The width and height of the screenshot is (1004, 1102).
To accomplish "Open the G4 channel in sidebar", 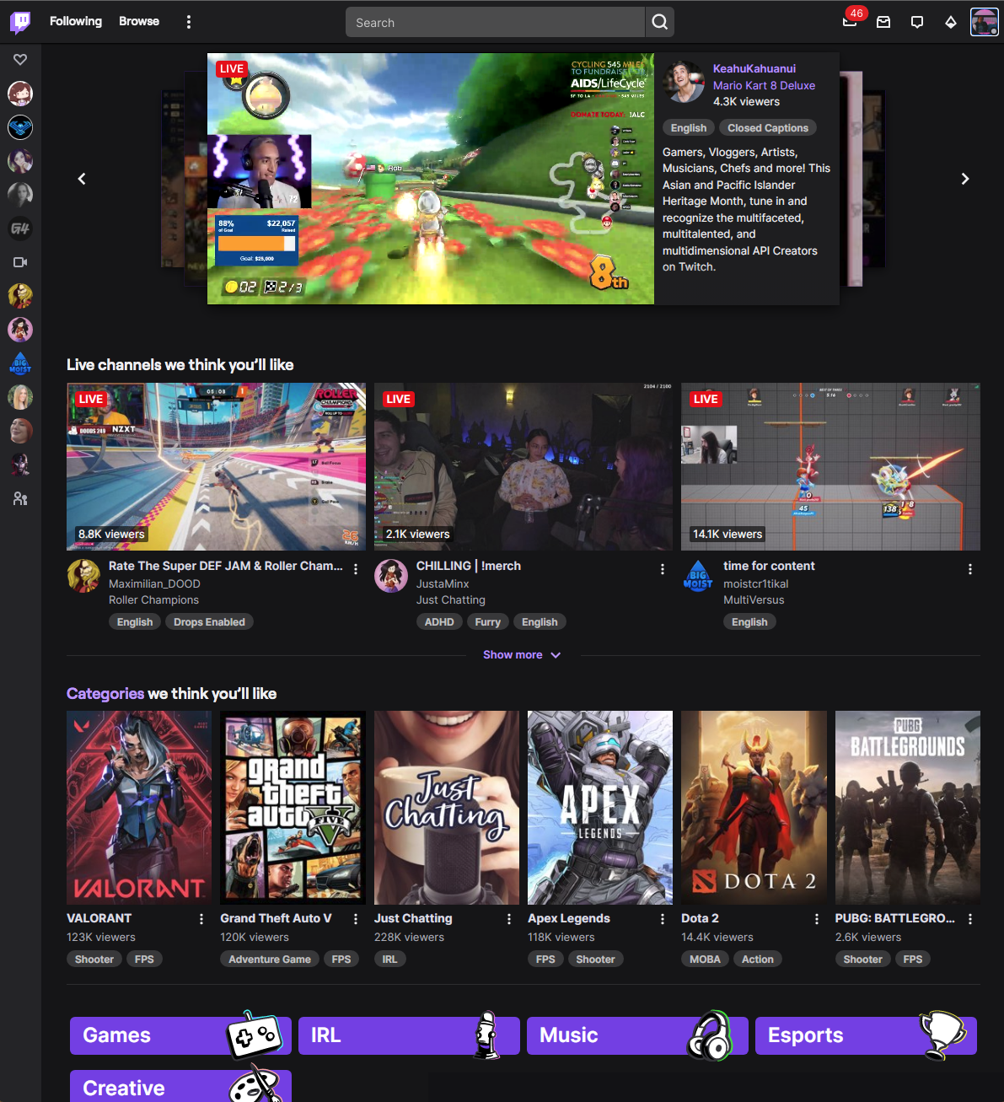I will click(20, 228).
